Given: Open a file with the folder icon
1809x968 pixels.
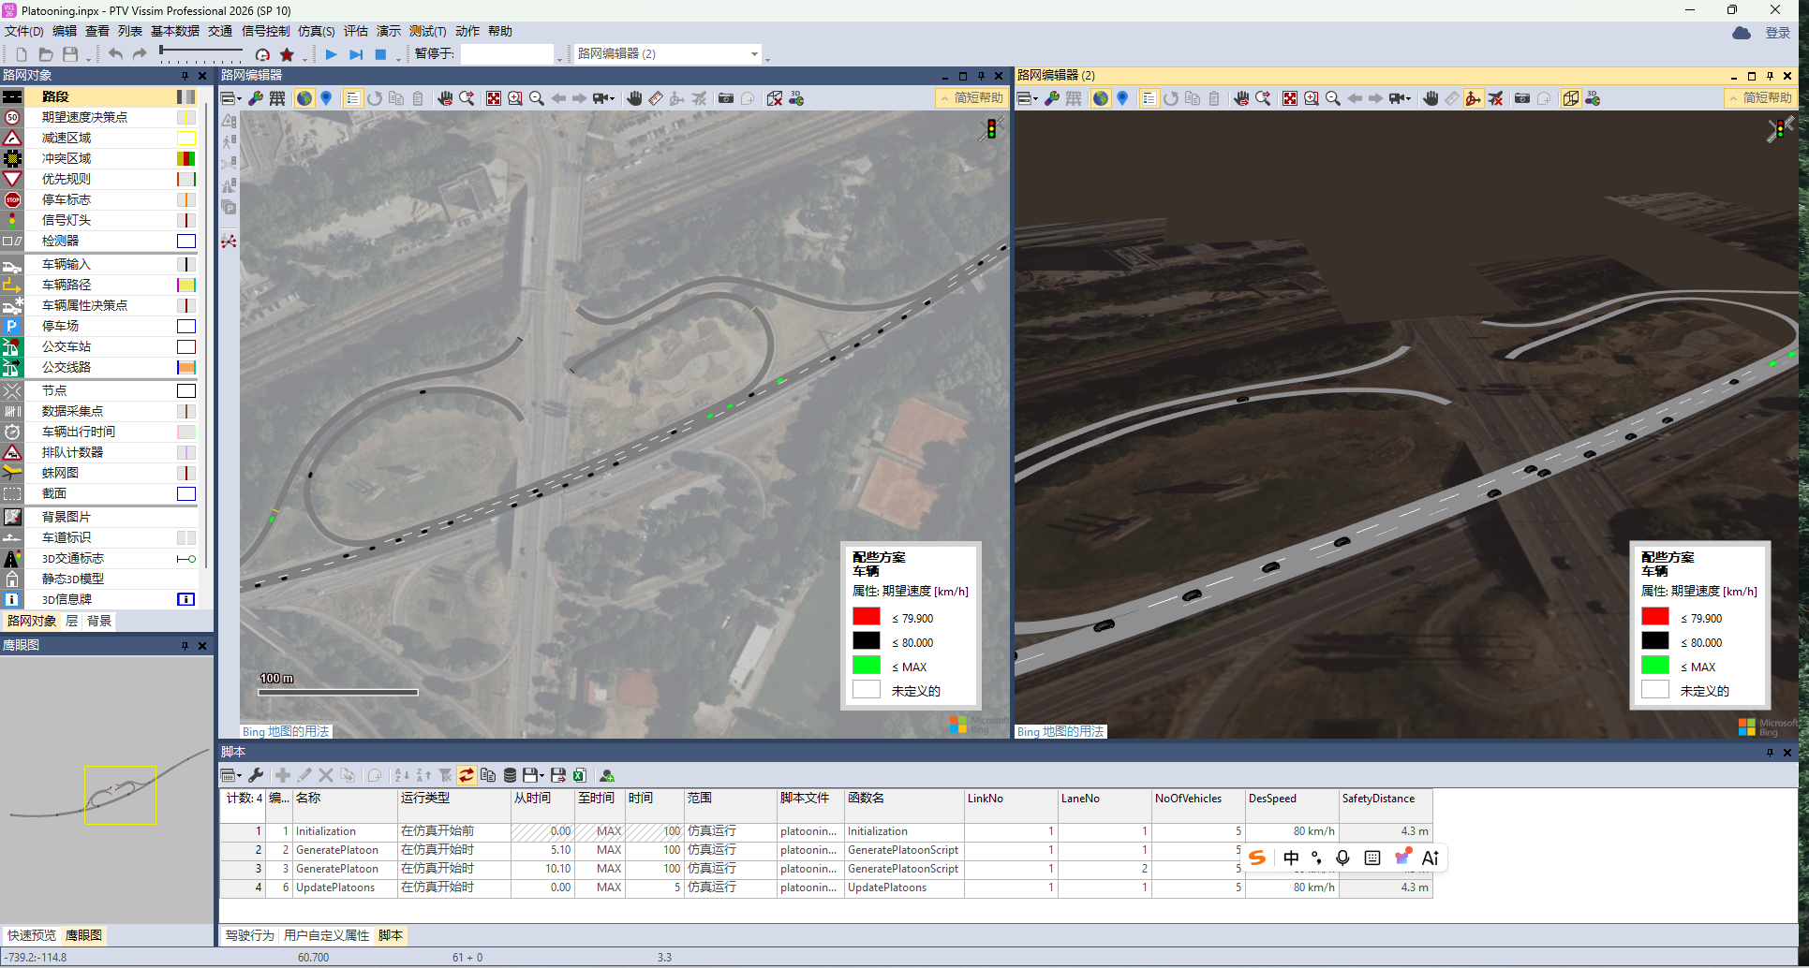Looking at the screenshot, I should [x=45, y=55].
